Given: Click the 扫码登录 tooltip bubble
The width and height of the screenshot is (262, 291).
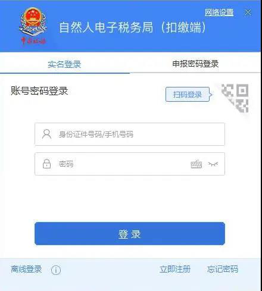Looking at the screenshot, I should tap(188, 95).
